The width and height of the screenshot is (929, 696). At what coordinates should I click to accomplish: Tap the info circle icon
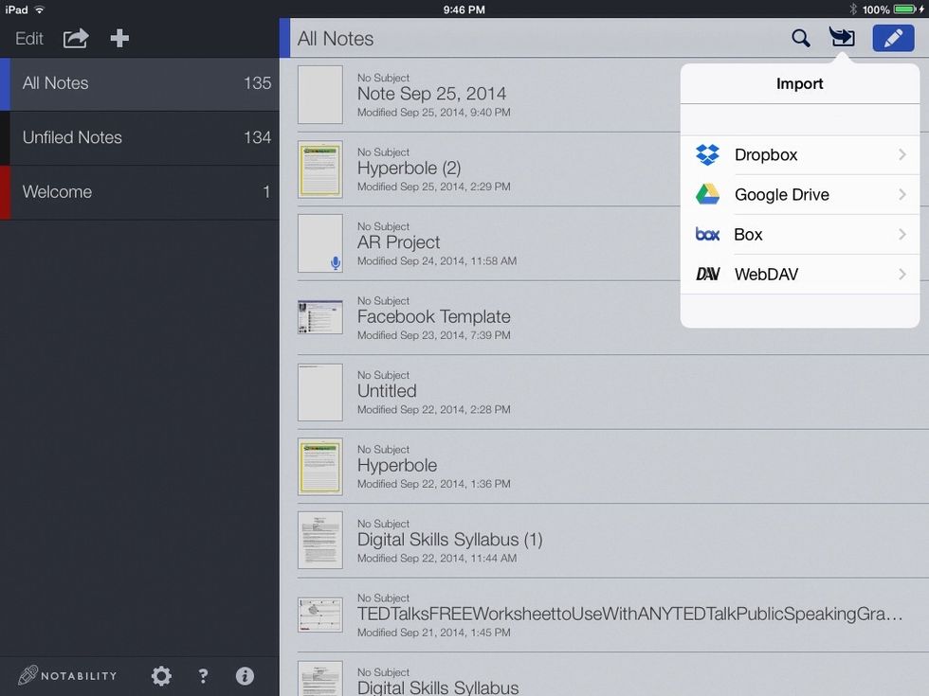pos(245,675)
